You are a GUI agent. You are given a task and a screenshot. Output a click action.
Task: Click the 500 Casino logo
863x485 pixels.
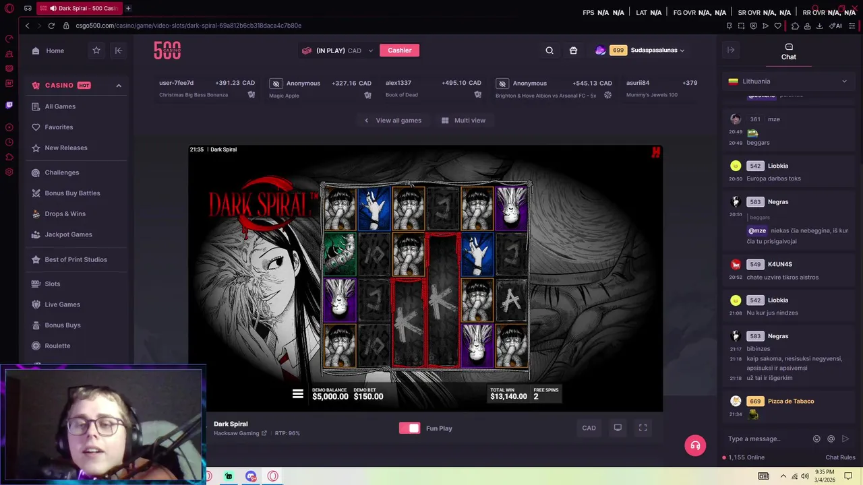pos(167,51)
